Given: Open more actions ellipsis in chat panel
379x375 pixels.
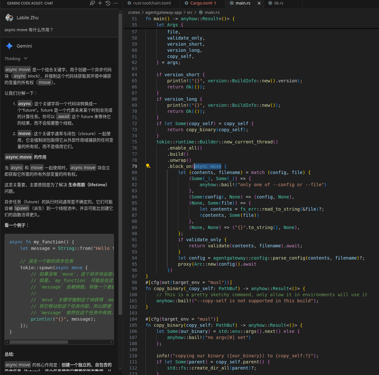Looking at the screenshot, I should coord(116,3).
